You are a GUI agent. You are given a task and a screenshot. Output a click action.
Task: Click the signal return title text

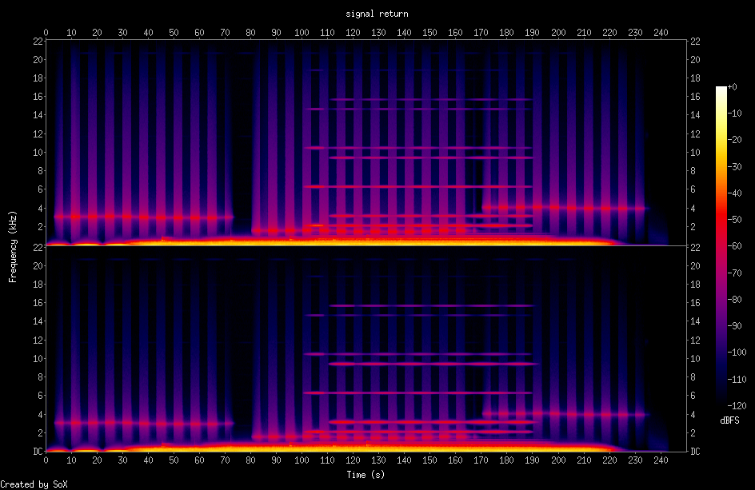[376, 13]
